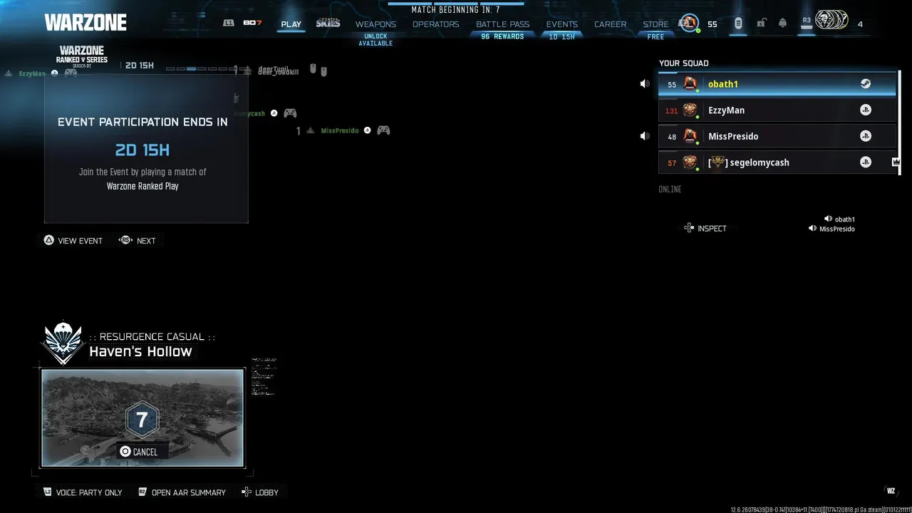Open the BO7 game switcher icon
The height and width of the screenshot is (513, 912).
click(252, 23)
